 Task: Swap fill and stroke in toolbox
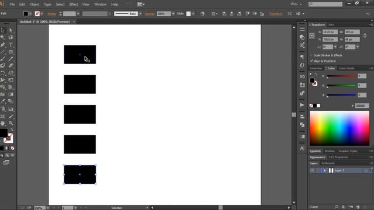coord(12,130)
